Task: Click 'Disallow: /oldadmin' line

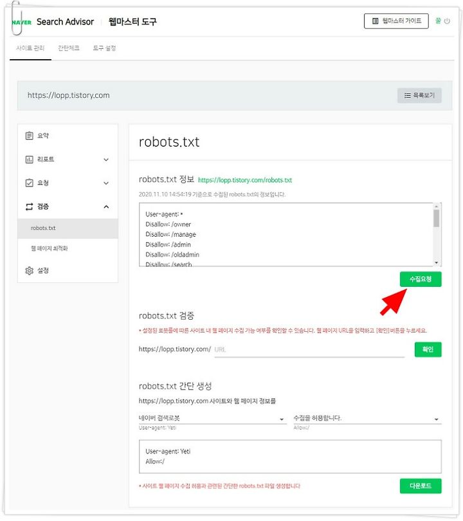Action: (x=172, y=255)
